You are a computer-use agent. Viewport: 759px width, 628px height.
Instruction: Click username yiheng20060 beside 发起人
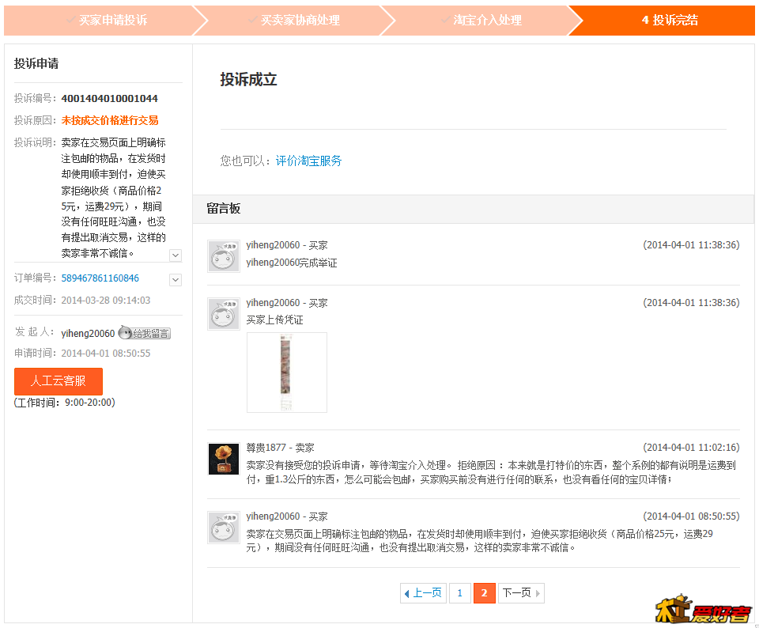pyautogui.click(x=88, y=333)
